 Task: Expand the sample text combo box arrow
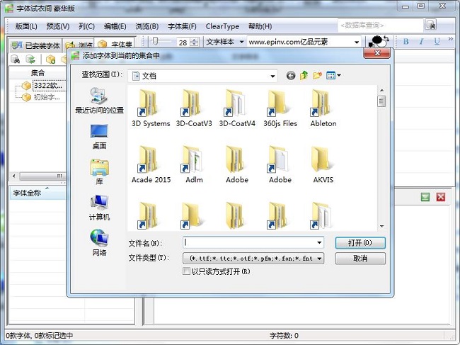[x=357, y=42]
